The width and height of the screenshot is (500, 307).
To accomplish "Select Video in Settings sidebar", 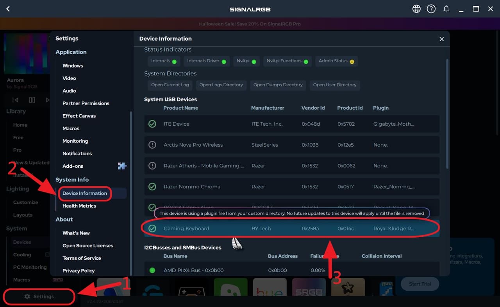I will [x=69, y=78].
